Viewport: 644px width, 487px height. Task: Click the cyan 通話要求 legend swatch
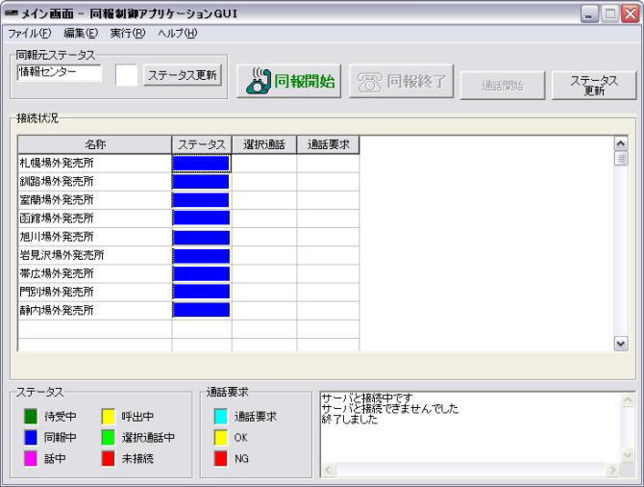pos(221,417)
